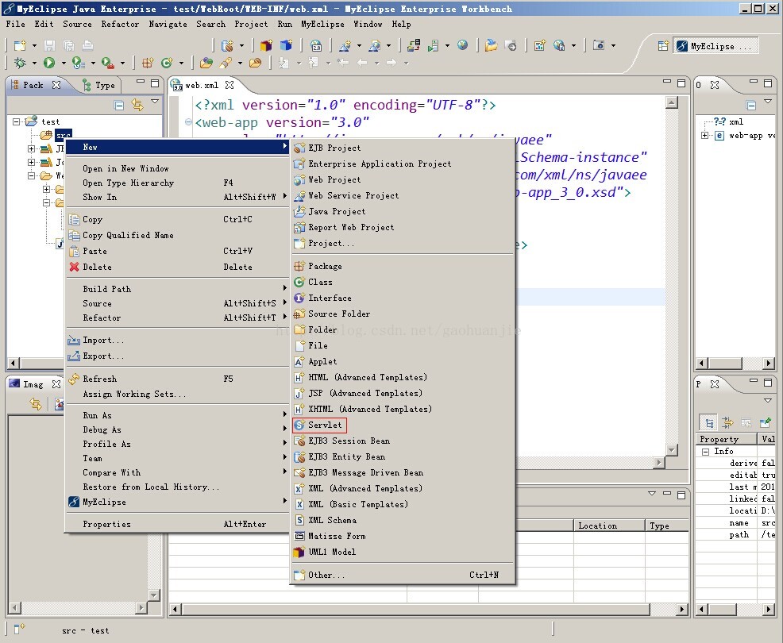Choose Other... in the New submenu
This screenshot has height=643, width=783.
(x=403, y=575)
